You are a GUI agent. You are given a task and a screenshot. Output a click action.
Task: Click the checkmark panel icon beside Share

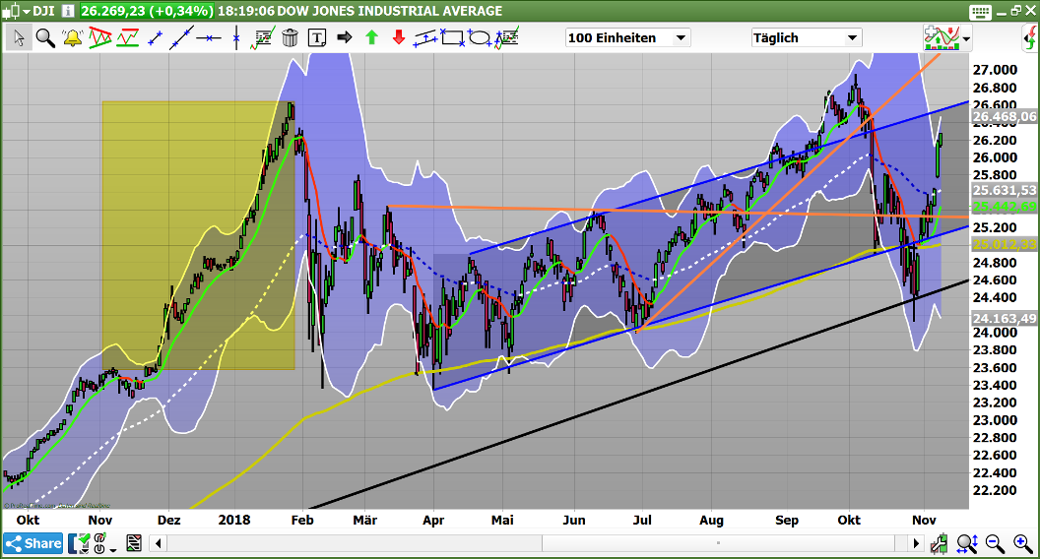point(79,544)
